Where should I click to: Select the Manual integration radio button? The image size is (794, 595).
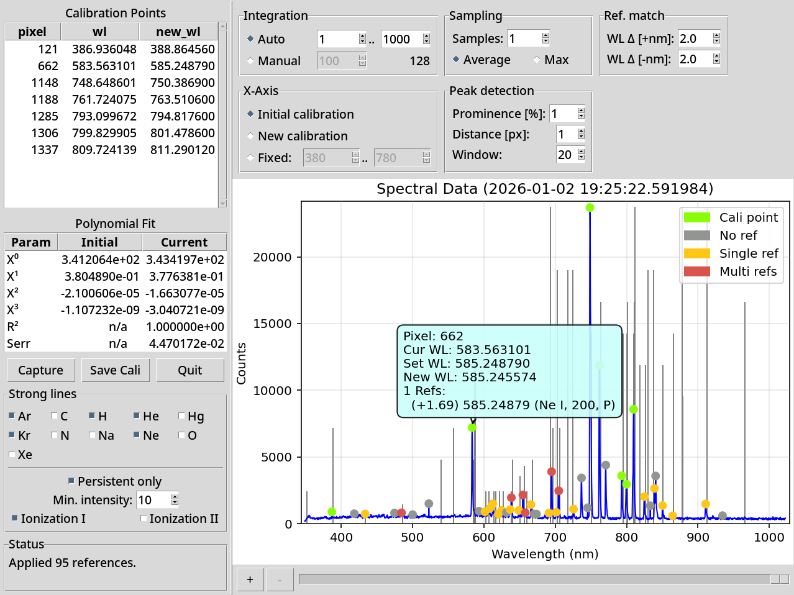tap(250, 61)
